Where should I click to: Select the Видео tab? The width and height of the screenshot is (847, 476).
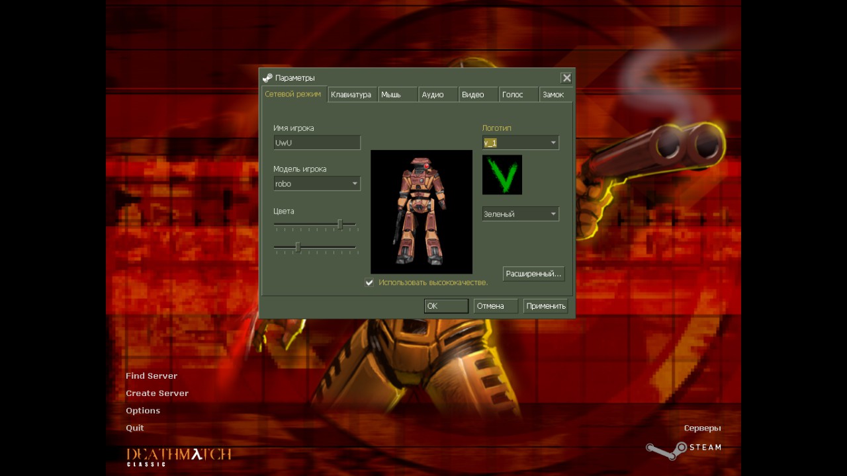coord(478,95)
